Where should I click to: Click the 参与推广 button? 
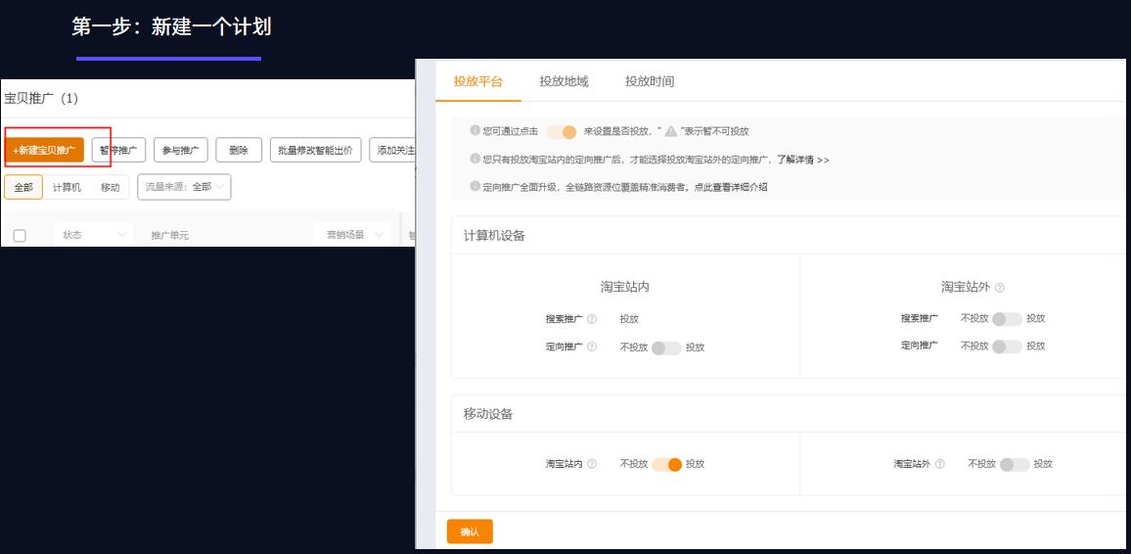click(181, 150)
